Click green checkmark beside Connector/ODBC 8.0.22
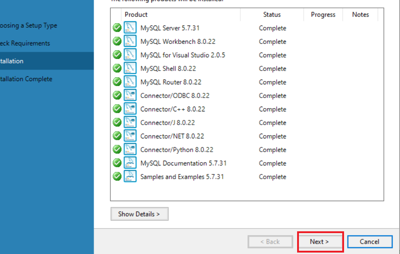The image size is (400, 254). 117,95
